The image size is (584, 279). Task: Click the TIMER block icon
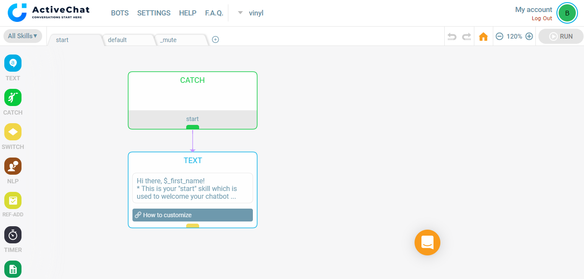13,235
